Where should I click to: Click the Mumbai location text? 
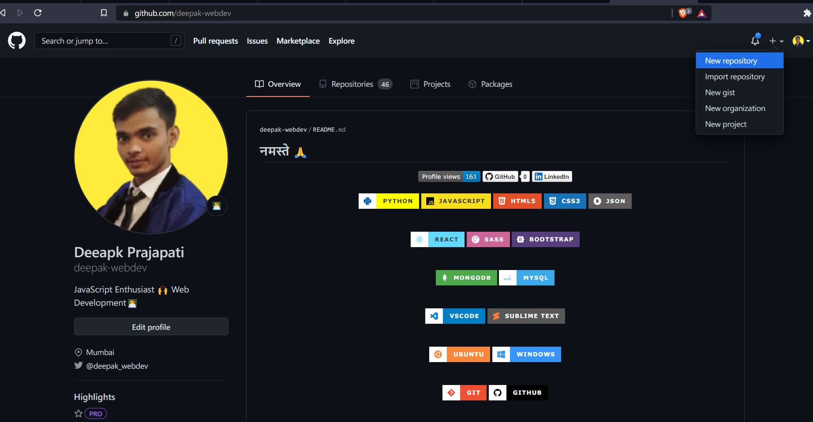[x=100, y=352]
